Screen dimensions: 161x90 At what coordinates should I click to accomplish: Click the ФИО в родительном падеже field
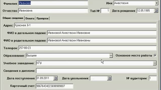(102, 40)
